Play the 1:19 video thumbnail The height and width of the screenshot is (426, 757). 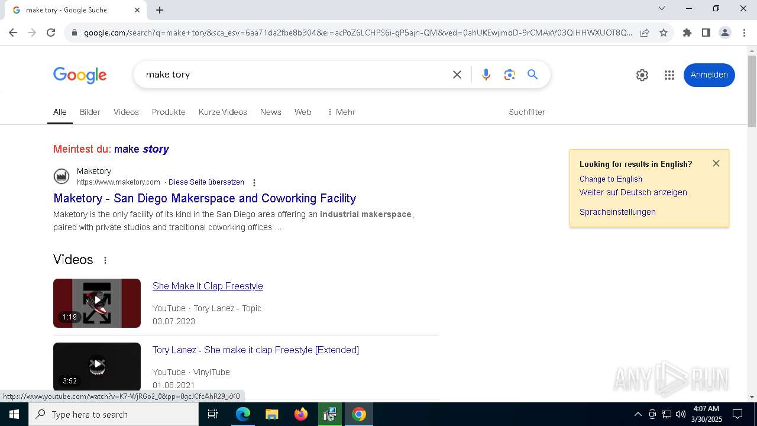(x=97, y=303)
